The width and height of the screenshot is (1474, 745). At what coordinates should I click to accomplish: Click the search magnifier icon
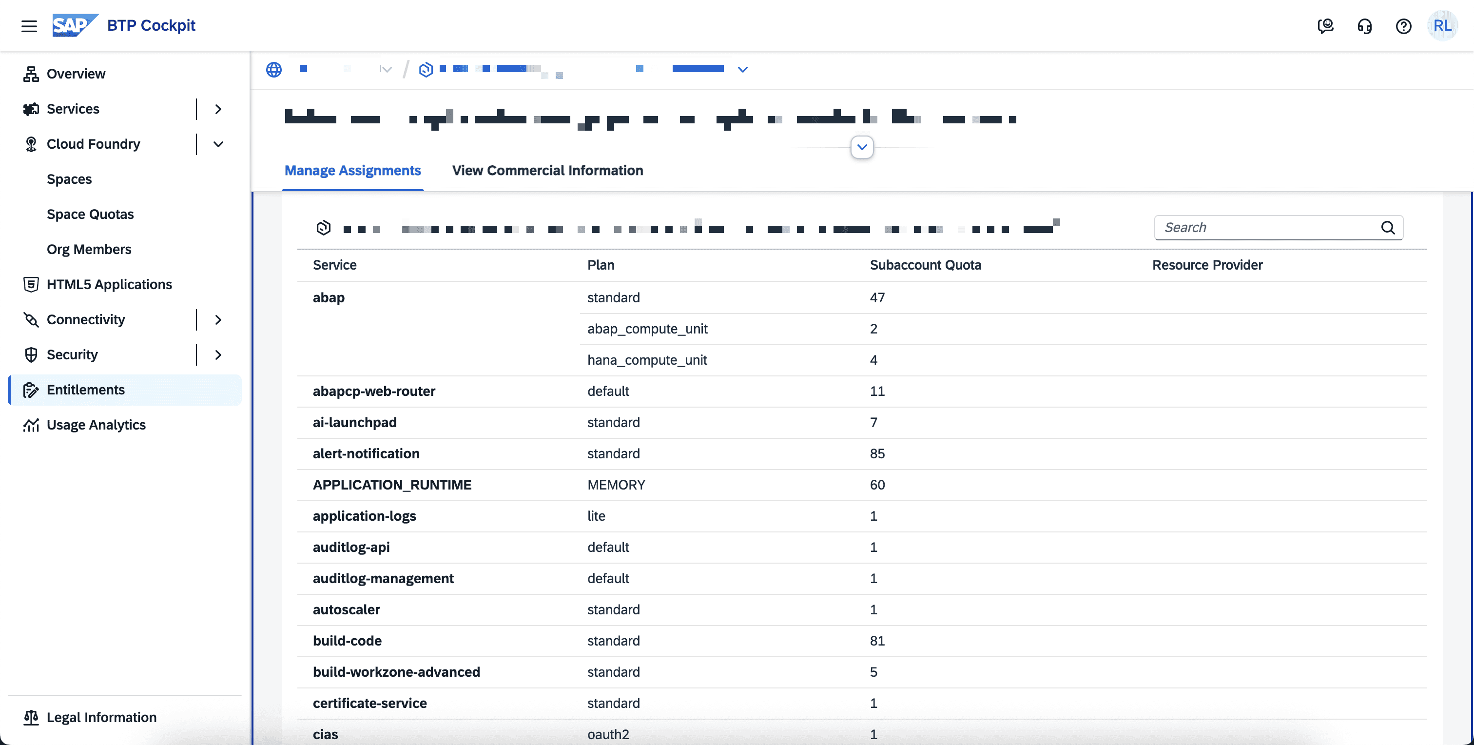point(1388,228)
